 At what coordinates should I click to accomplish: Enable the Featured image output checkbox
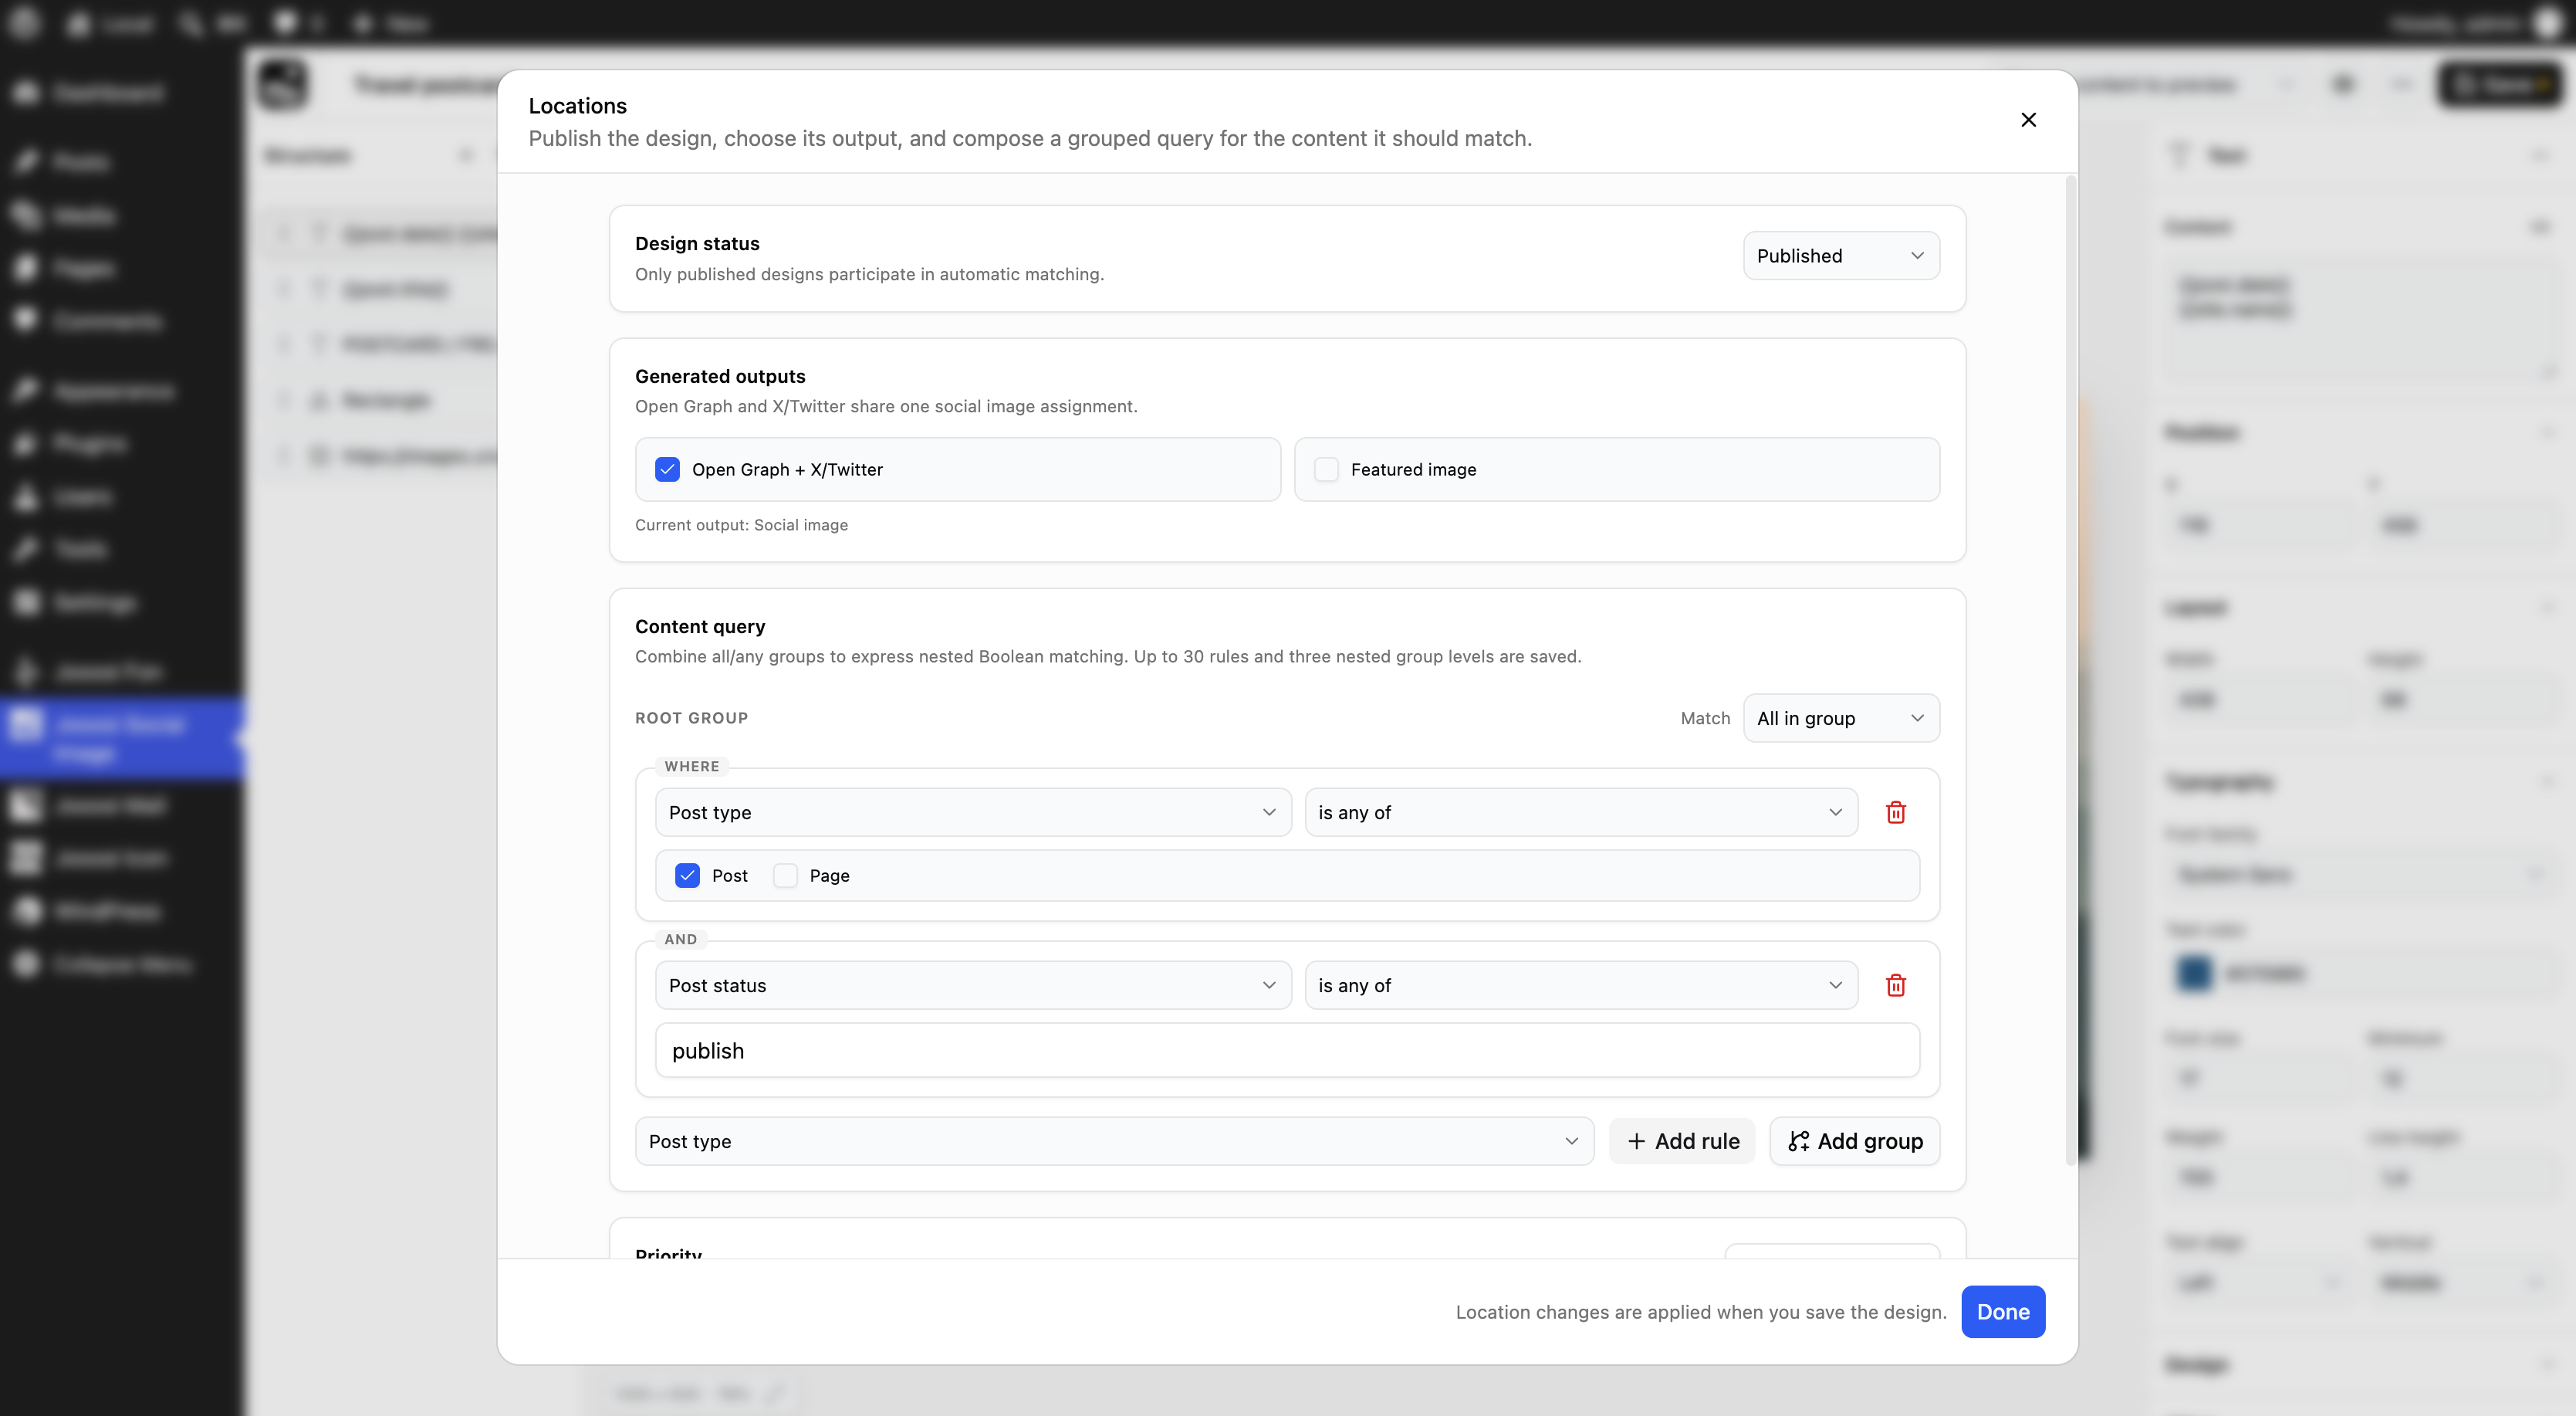pyautogui.click(x=1326, y=469)
